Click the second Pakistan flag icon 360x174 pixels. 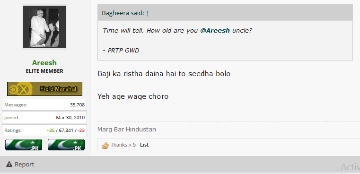click(x=66, y=145)
